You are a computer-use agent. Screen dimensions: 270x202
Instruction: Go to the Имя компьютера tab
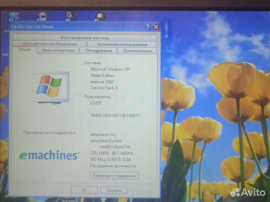(x=58, y=50)
